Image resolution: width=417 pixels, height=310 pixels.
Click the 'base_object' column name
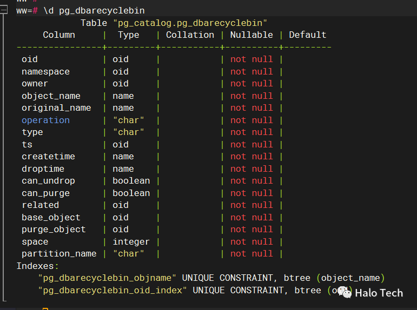[51, 217]
